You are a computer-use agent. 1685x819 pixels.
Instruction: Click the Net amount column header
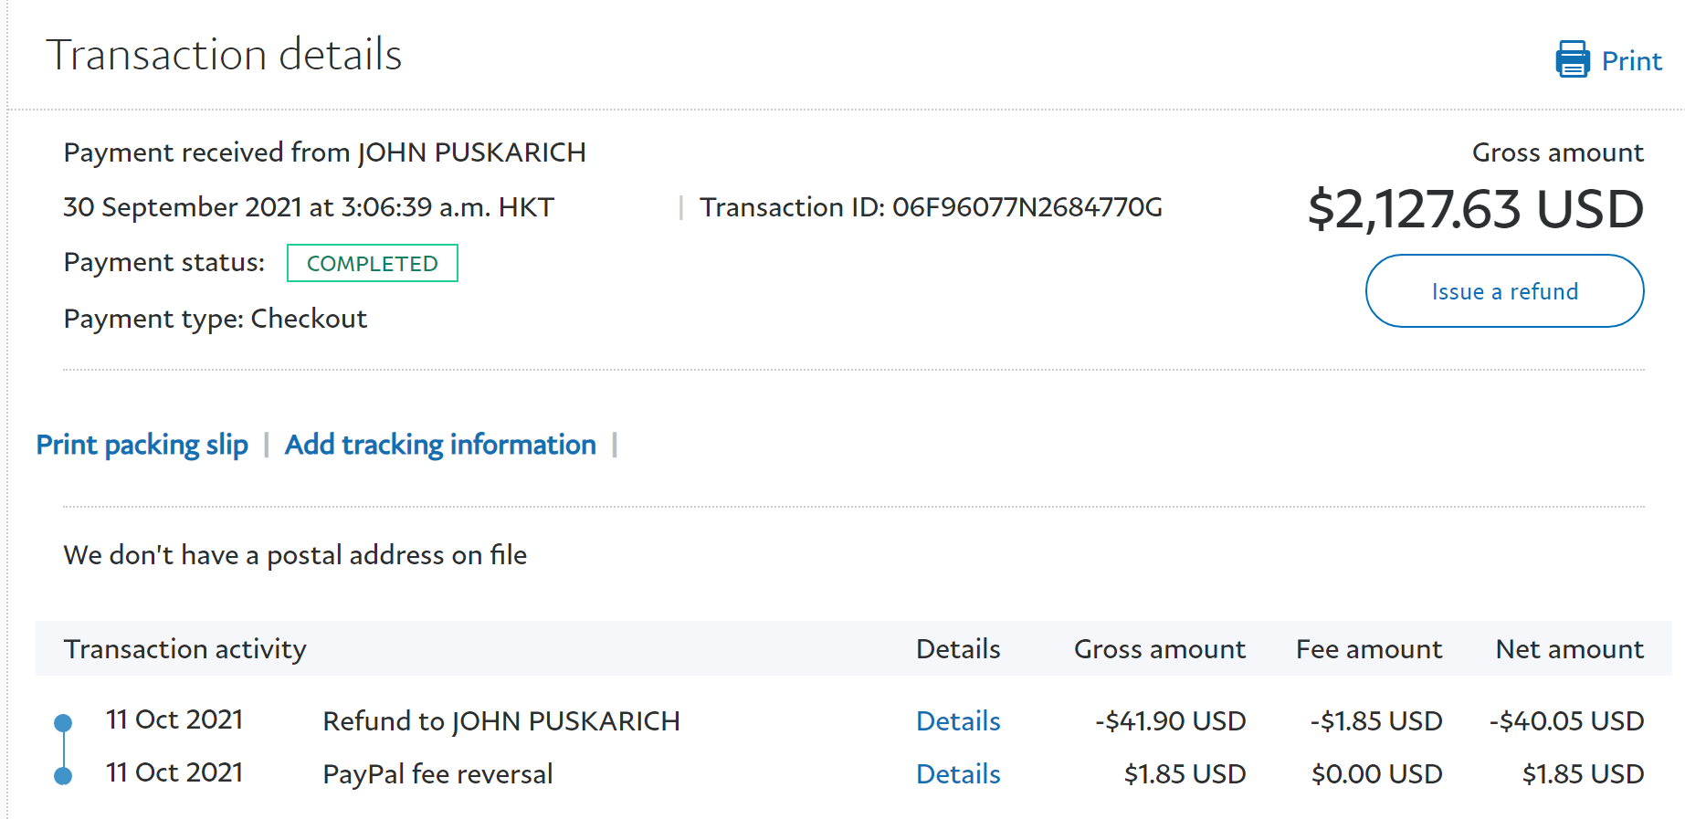tap(1569, 649)
